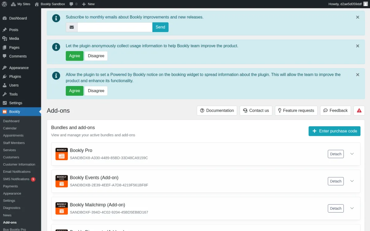The image size is (370, 231).
Task: Click the red warning triangle button
Action: pos(359,111)
